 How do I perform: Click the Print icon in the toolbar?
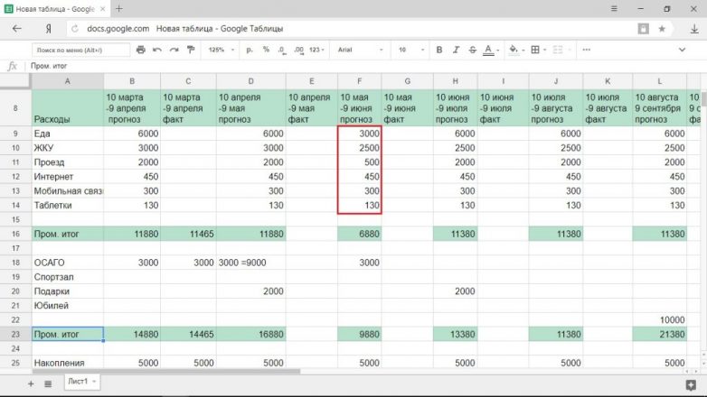coord(140,50)
